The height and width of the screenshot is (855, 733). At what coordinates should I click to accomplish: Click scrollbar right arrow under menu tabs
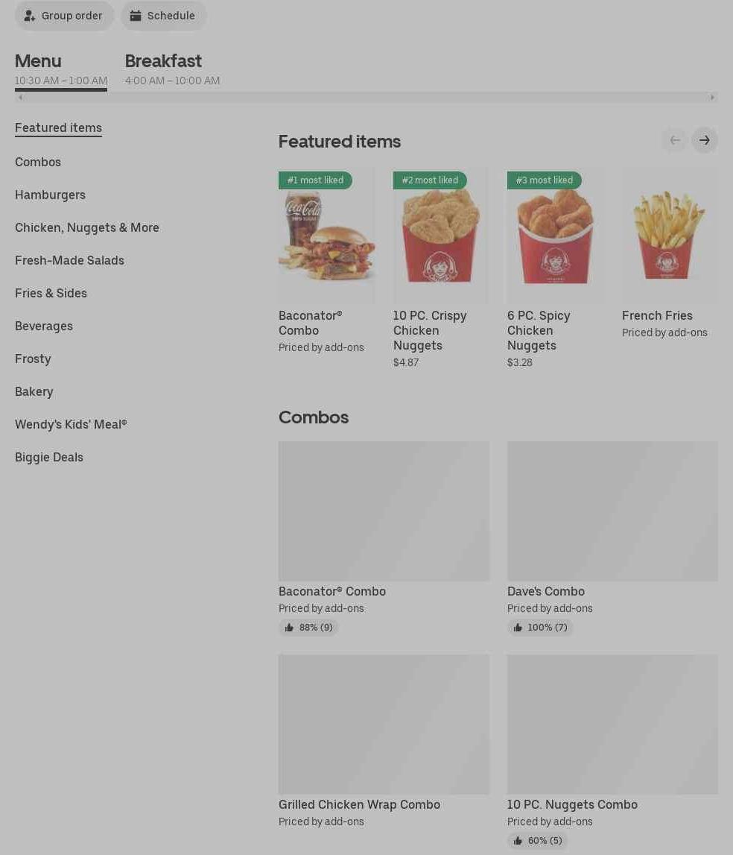711,98
